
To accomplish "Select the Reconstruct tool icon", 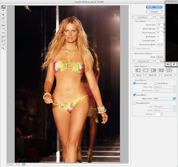I will (x=3, y=11).
